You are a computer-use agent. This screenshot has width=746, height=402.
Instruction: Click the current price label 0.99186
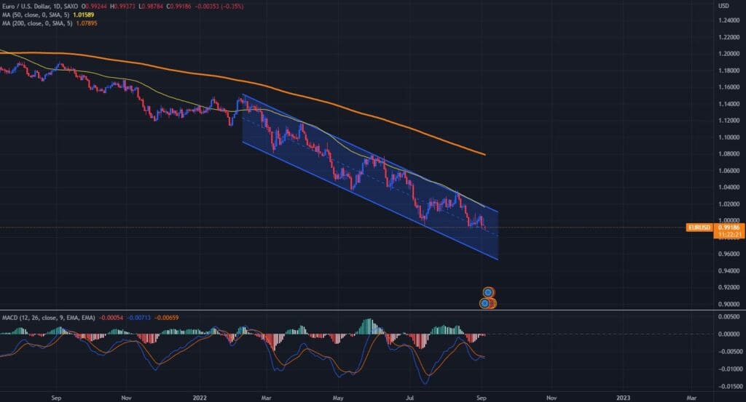[x=728, y=227]
